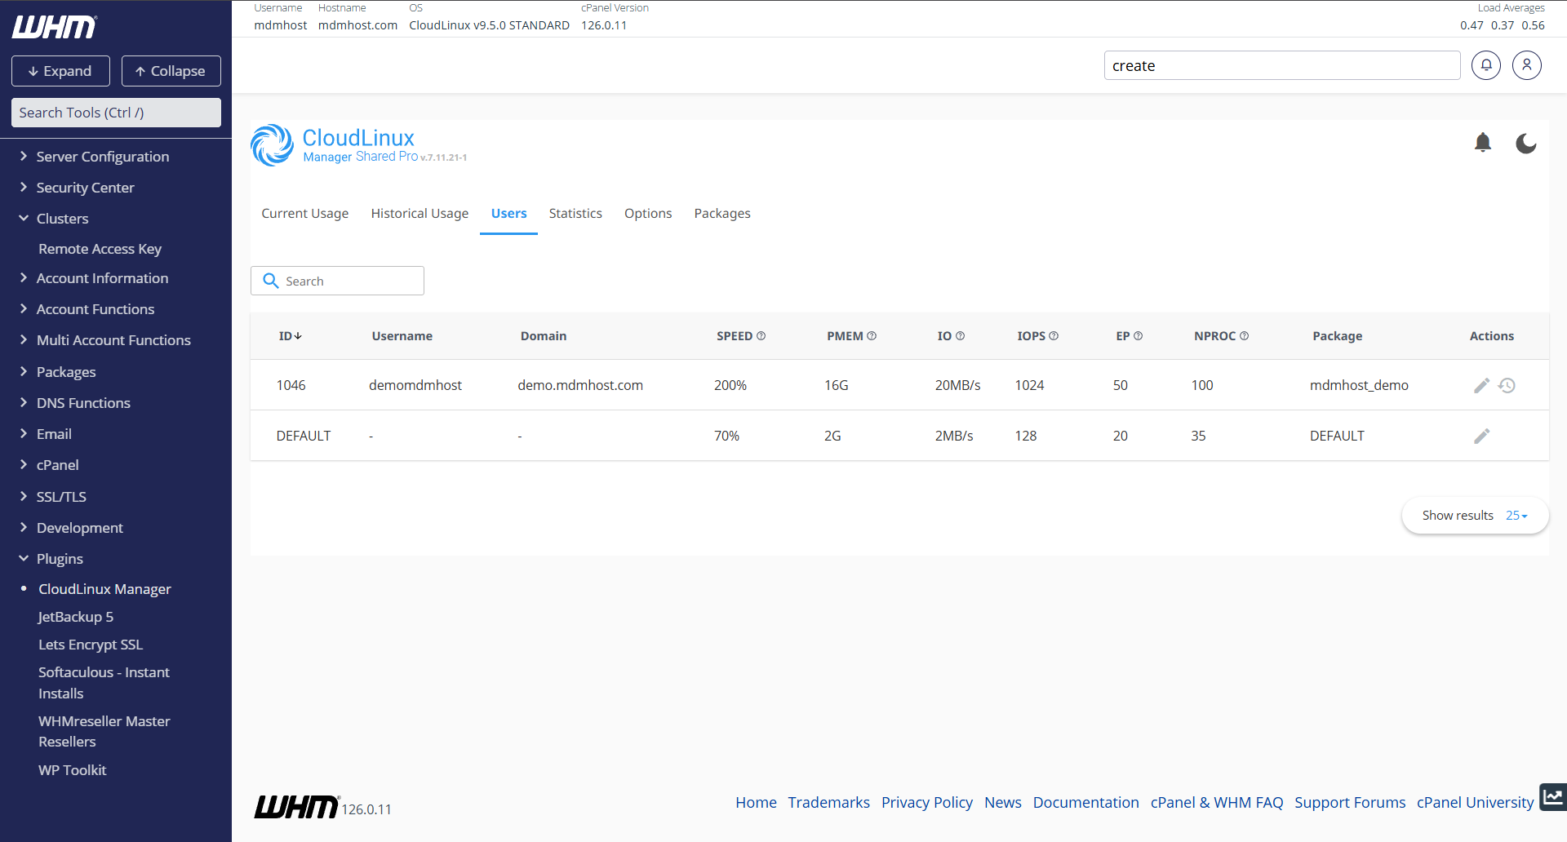This screenshot has height=842, width=1567.
Task: Click the users search magnifier icon
Action: coord(271,281)
